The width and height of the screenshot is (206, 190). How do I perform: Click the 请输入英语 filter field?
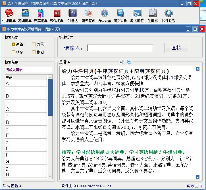point(29,70)
